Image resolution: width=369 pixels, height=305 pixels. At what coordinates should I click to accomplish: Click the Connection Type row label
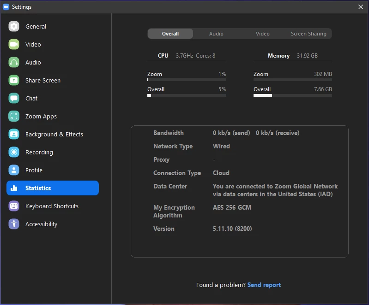pyautogui.click(x=177, y=173)
